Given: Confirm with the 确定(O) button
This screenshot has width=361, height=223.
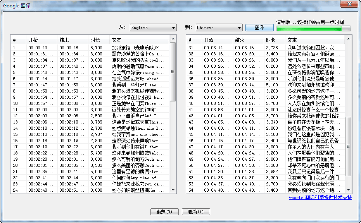Looking at the screenshot, I should pos(164,212).
